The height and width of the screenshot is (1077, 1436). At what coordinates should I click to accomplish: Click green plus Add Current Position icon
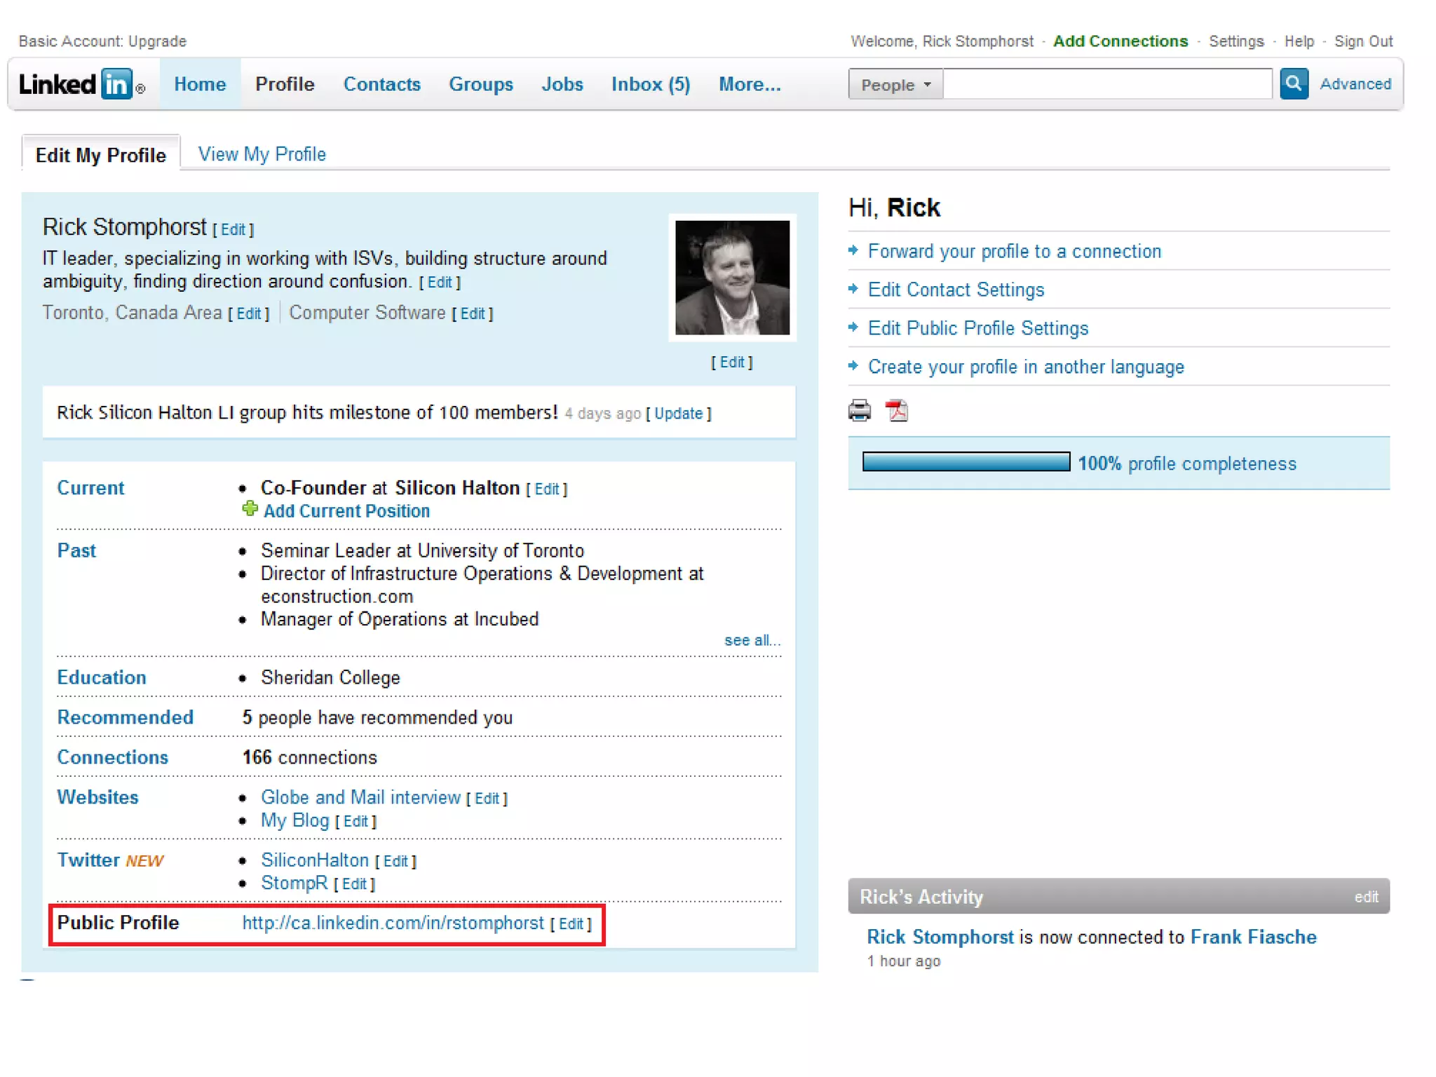[250, 509]
